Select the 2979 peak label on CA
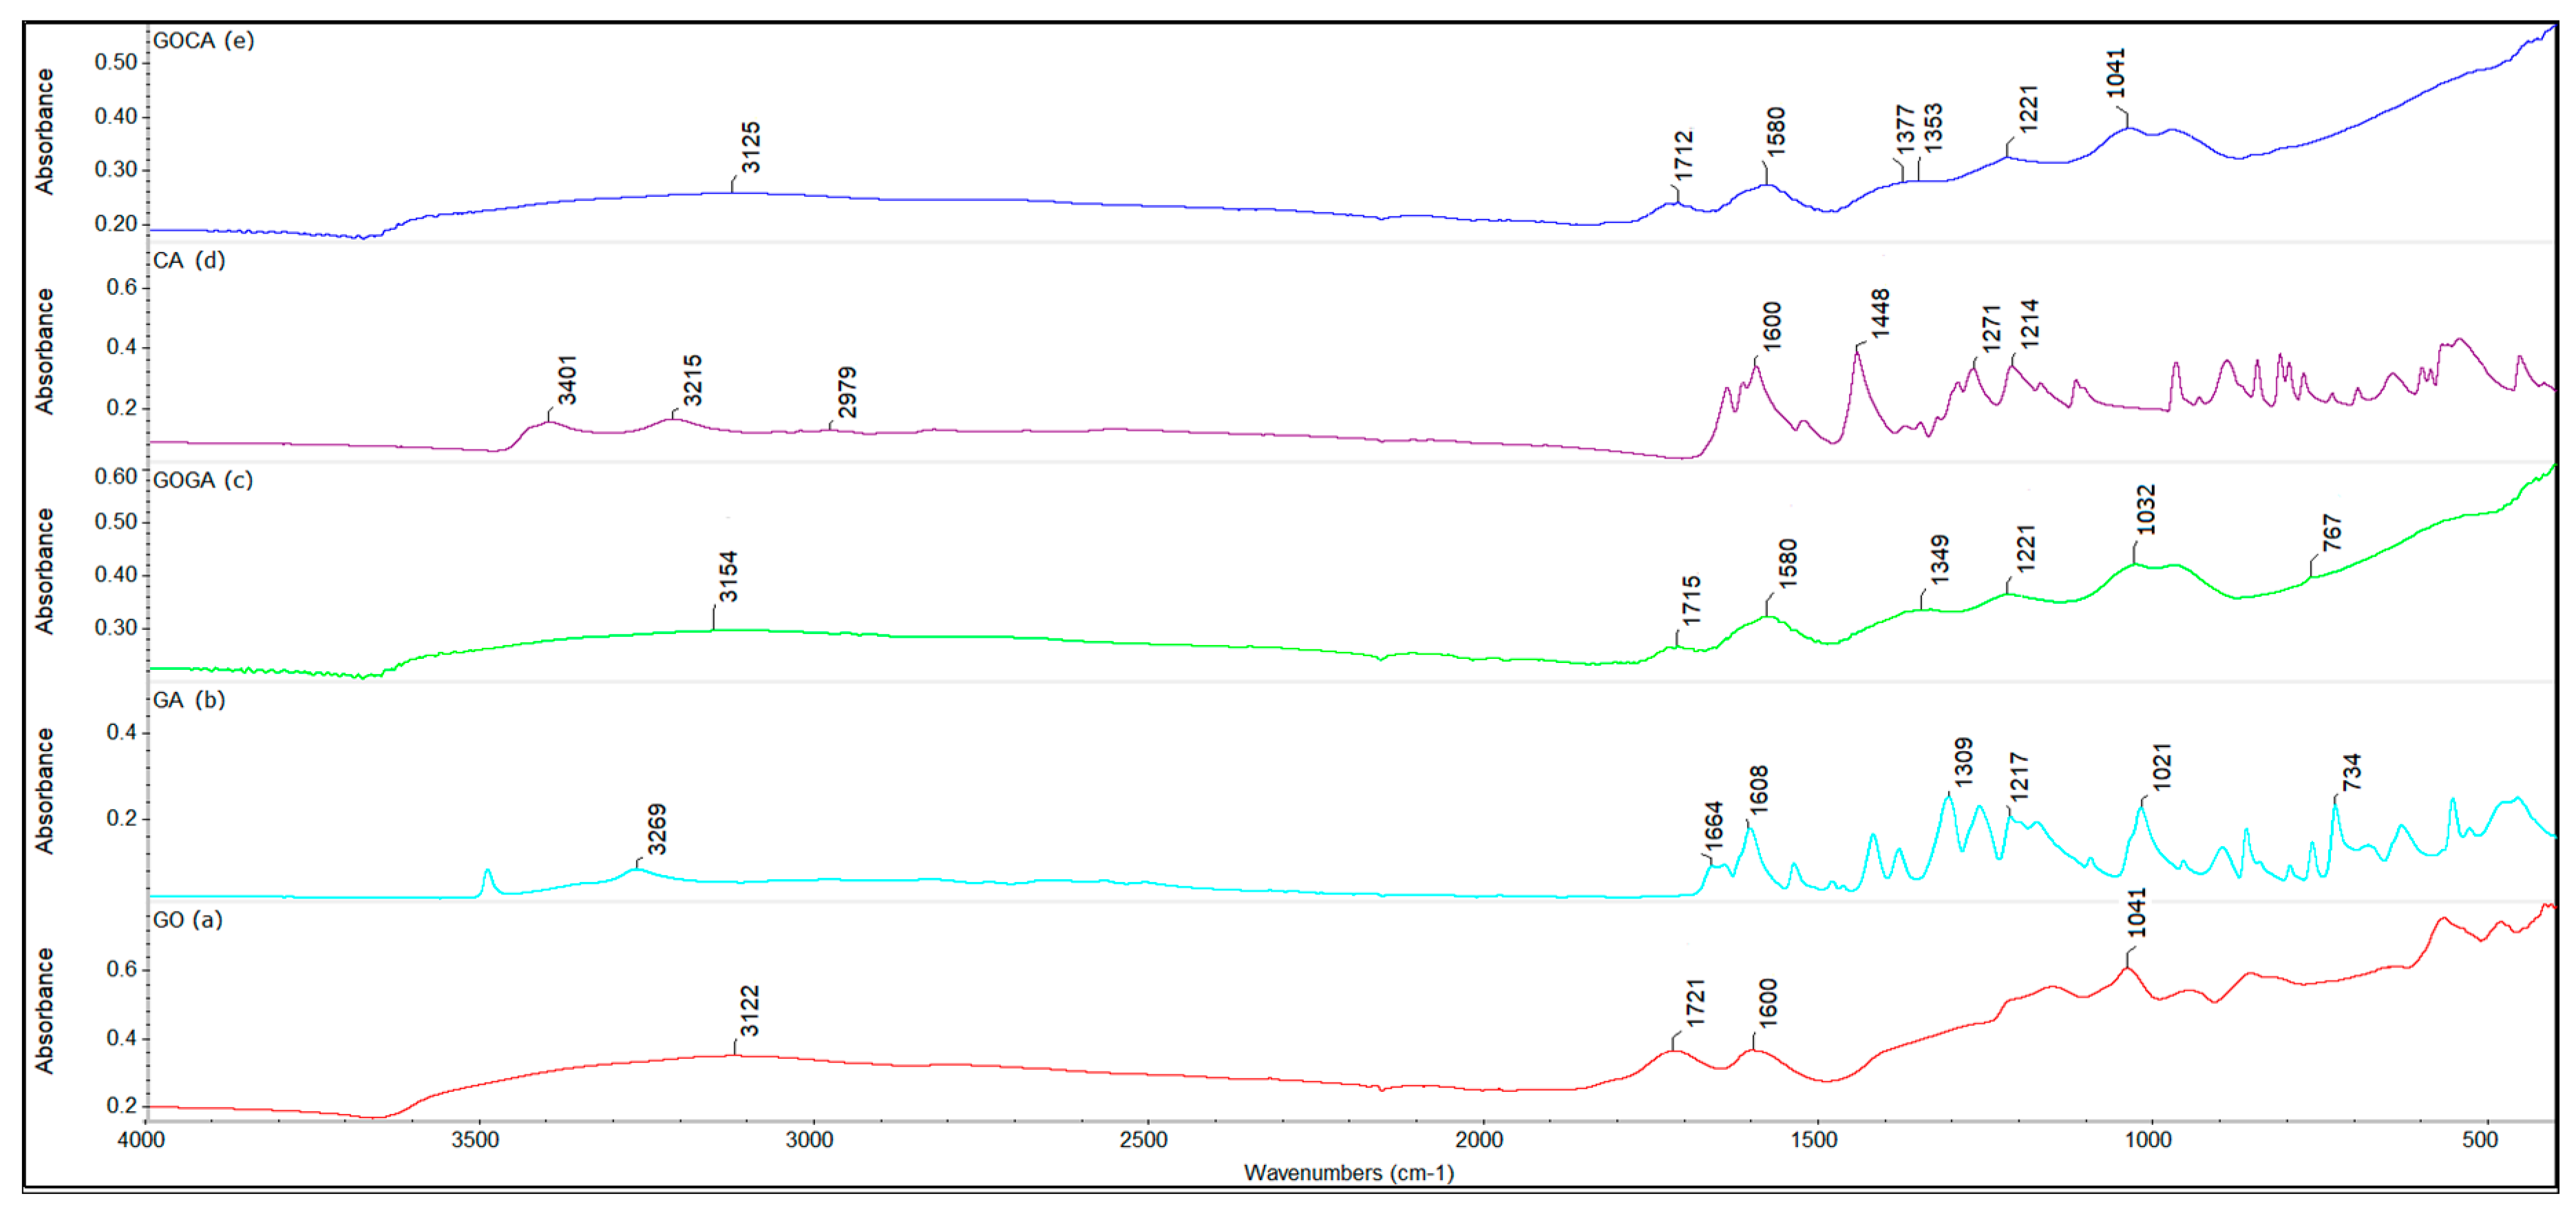This screenshot has width=2576, height=1209. pos(847,392)
